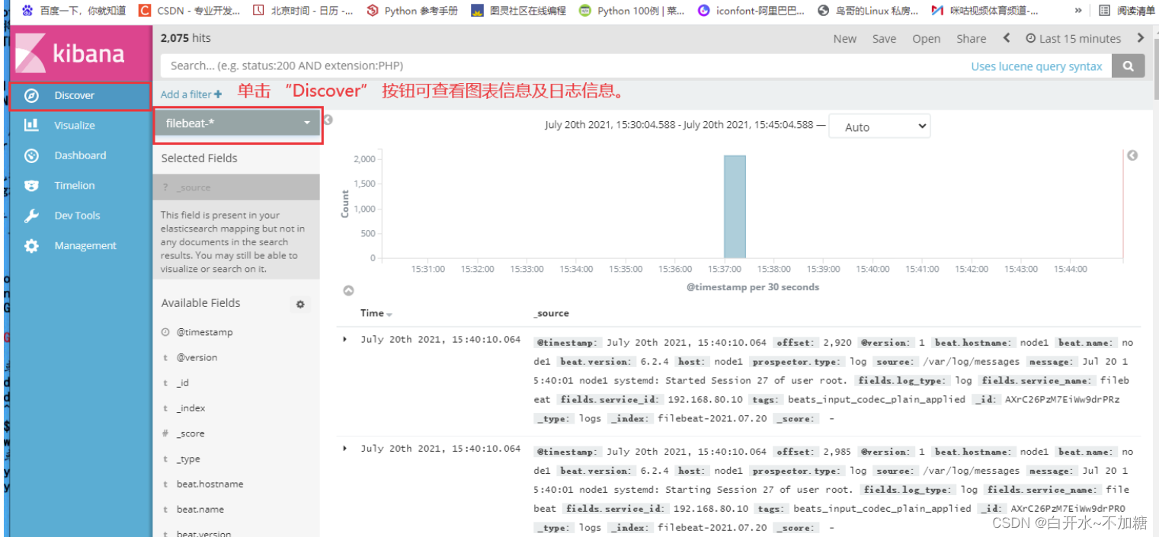The width and height of the screenshot is (1159, 537).
Task: Select the _source selected field
Action: 236,187
